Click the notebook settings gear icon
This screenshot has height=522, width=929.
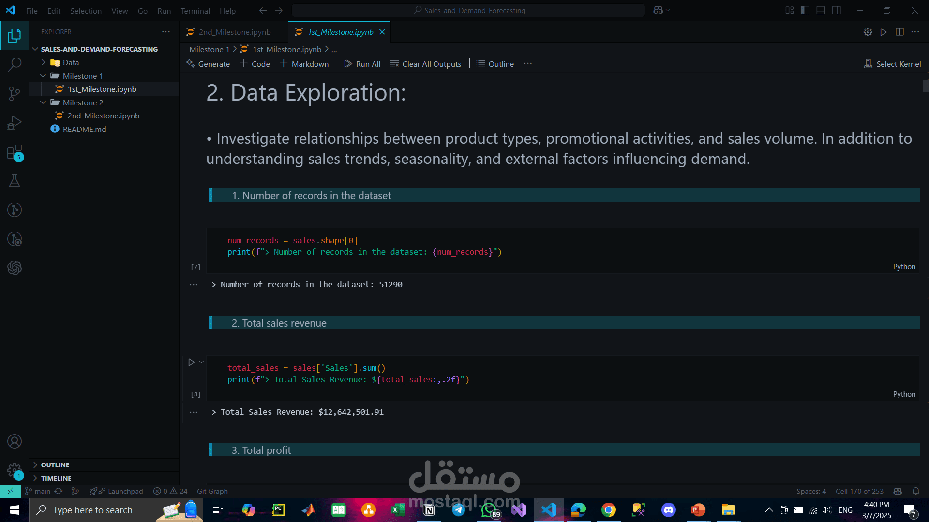click(x=868, y=32)
